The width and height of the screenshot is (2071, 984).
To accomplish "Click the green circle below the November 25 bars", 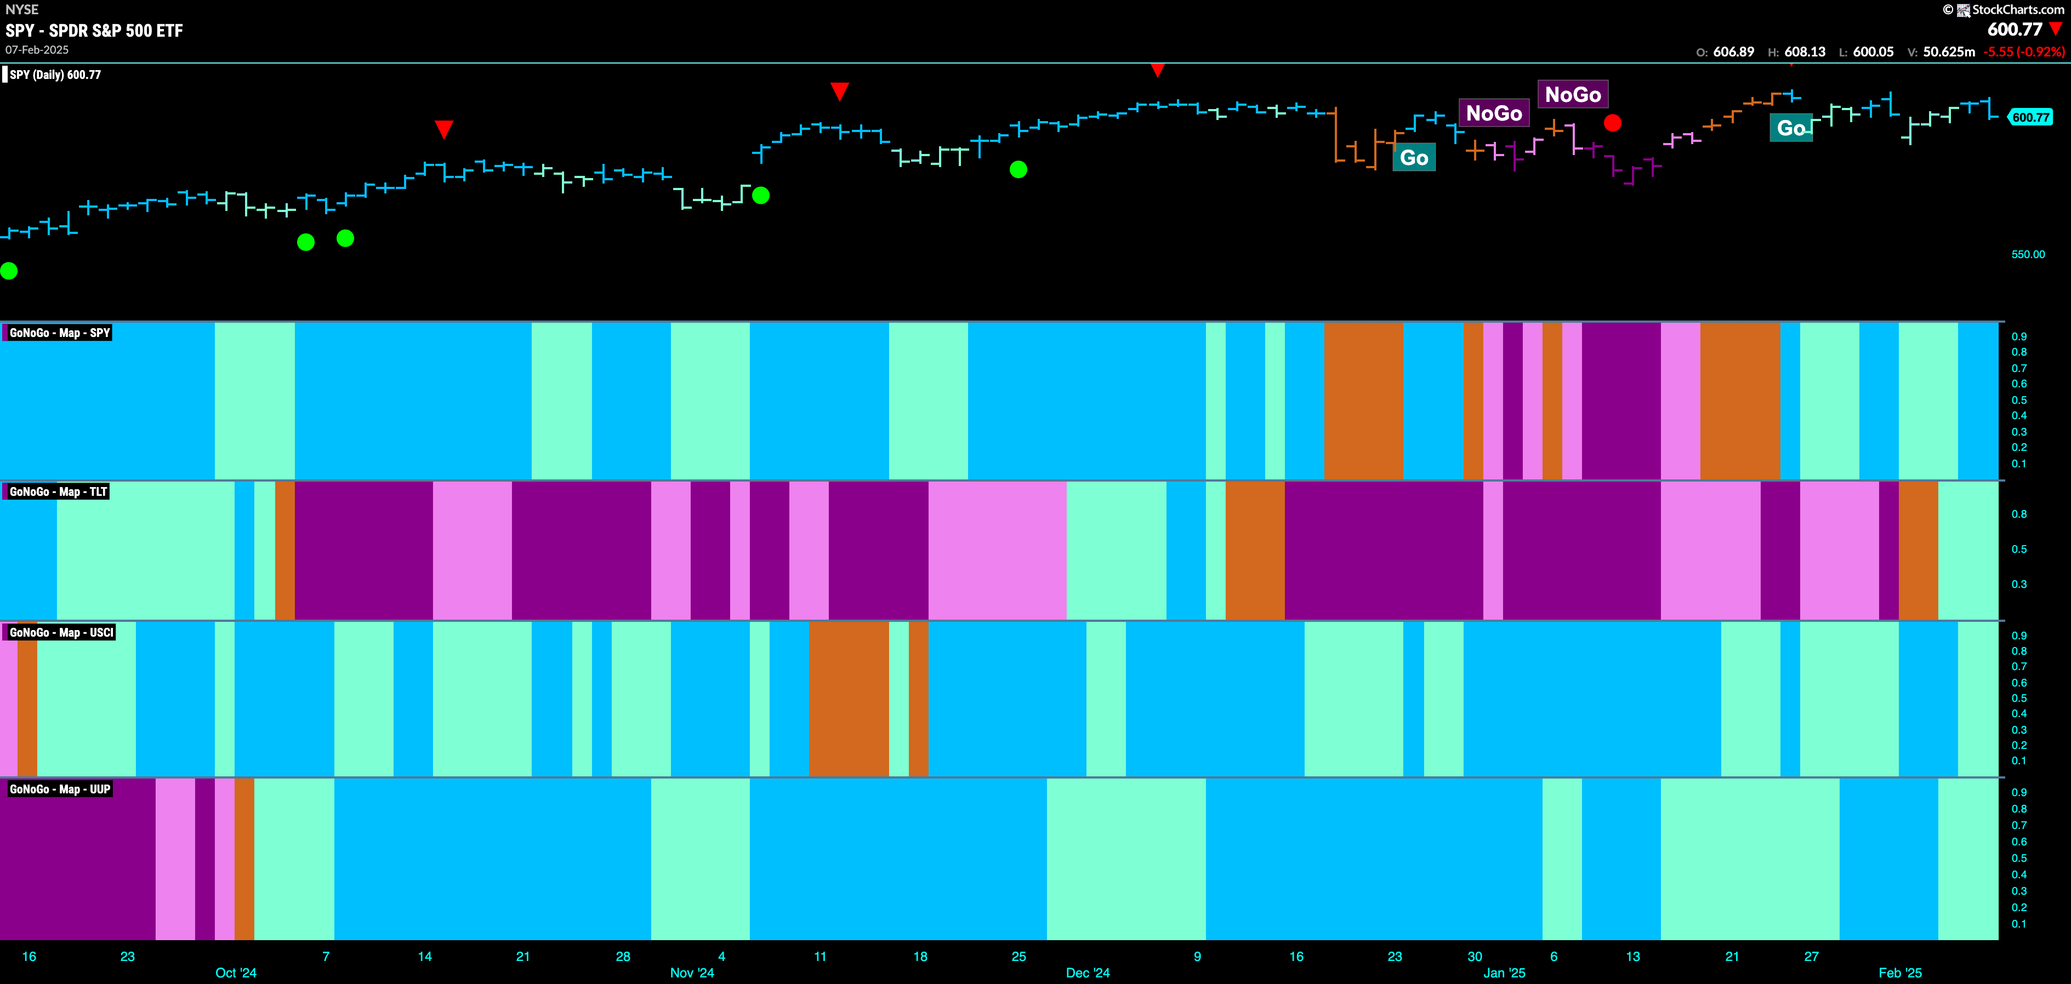I will click(1018, 169).
